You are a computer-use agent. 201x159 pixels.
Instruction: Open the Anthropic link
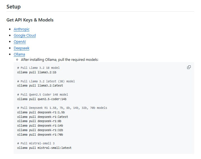pyautogui.click(x=22, y=29)
